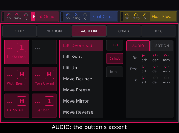Choose Lift Up in the action list
This screenshot has height=133, width=179.
(x=81, y=68)
